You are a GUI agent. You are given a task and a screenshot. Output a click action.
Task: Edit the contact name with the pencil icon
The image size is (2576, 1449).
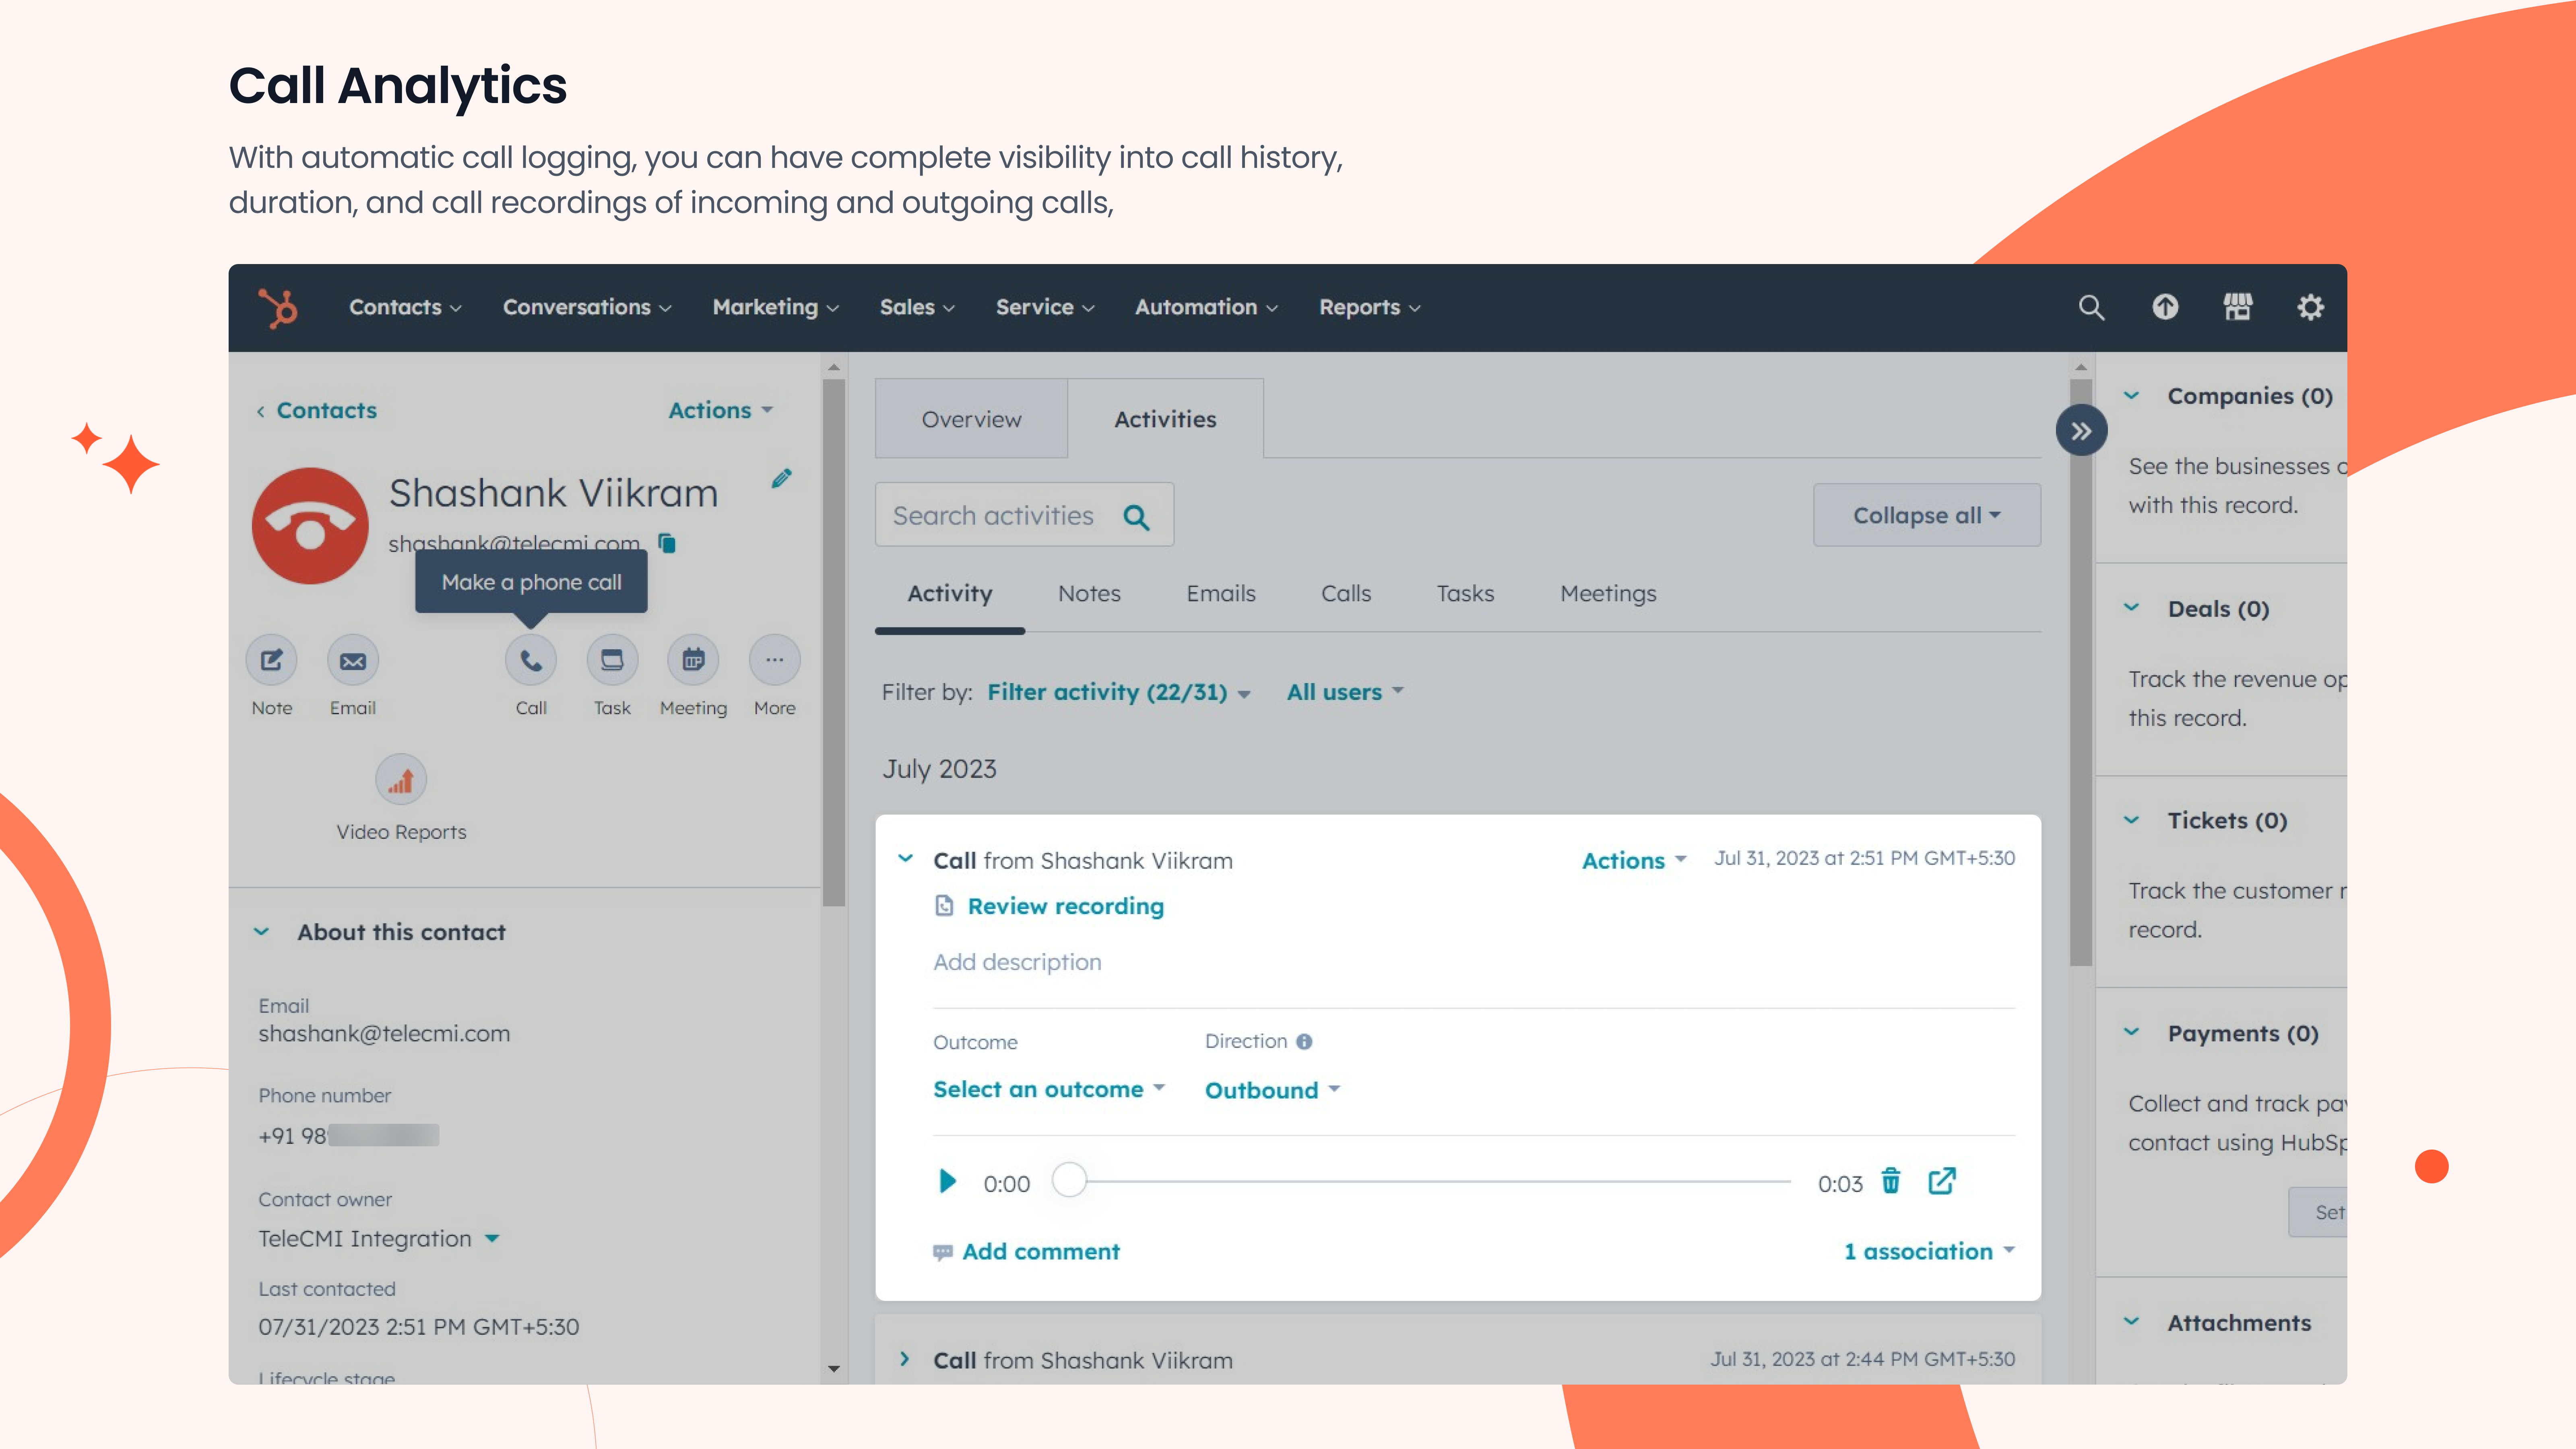(782, 479)
